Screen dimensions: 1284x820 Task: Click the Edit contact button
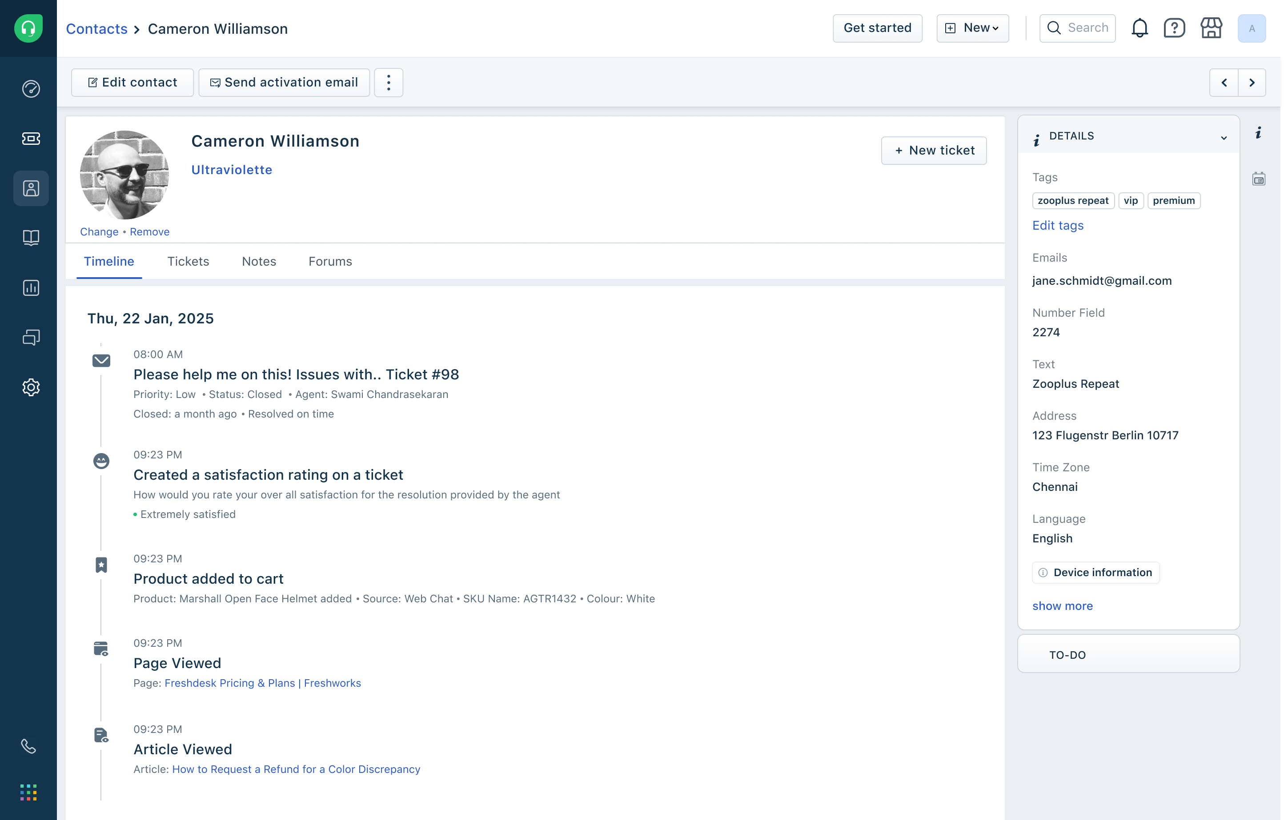coord(132,83)
